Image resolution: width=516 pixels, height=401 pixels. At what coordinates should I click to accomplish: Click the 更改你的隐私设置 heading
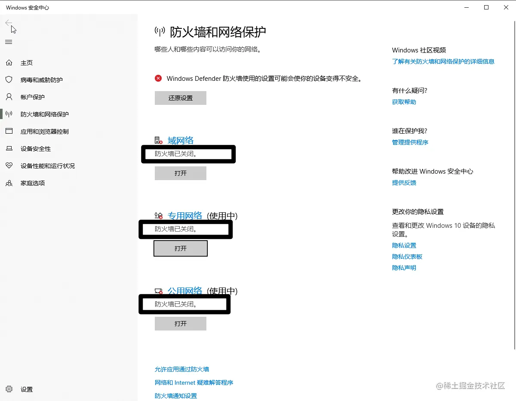click(418, 212)
